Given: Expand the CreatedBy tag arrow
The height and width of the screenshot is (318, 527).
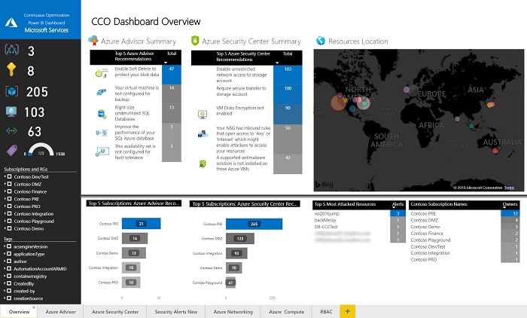Looking at the screenshot, I should pos(5,283).
